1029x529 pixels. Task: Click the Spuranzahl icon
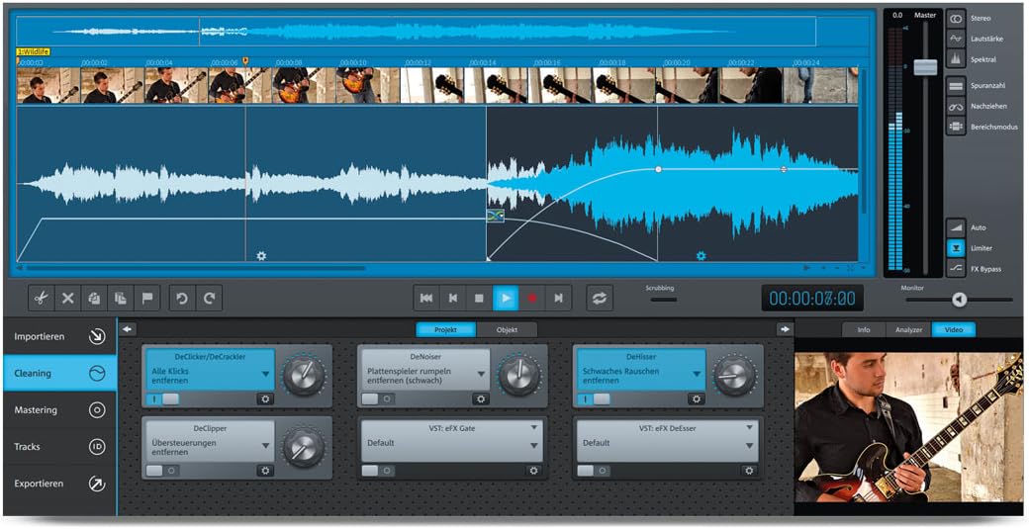pyautogui.click(x=956, y=85)
